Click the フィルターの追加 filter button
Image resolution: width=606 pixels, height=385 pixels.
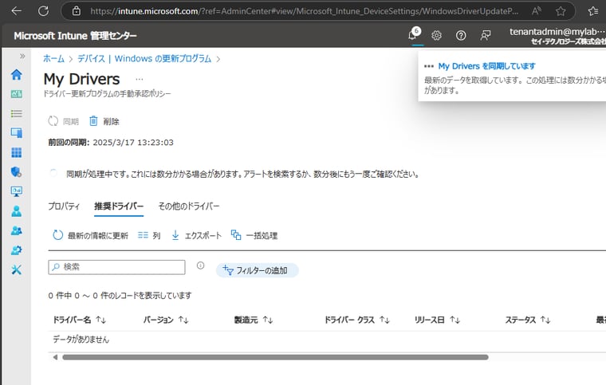257,270
